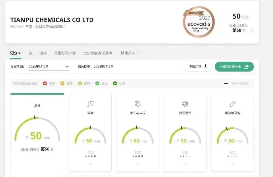Click the trend arrow in 商业道德 card
Screen dimensions: 273x177
coord(178,141)
